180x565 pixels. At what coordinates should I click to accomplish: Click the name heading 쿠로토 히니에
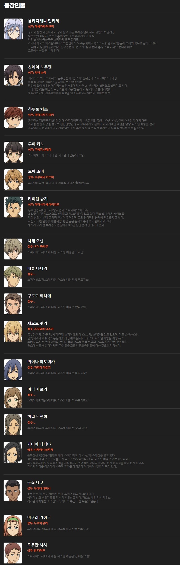[x=39, y=296]
